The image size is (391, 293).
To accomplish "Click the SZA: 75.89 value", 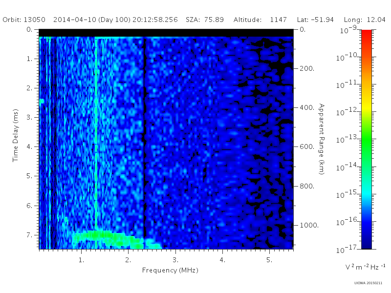I will coord(205,20).
